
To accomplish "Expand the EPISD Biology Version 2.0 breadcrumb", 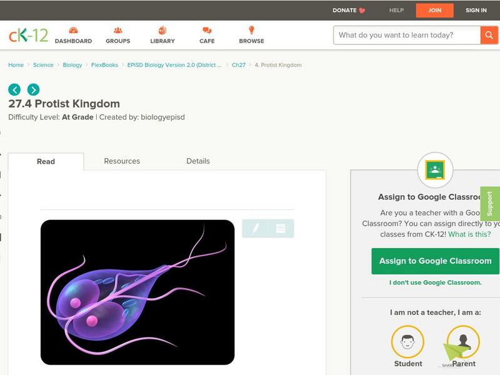I will click(173, 64).
